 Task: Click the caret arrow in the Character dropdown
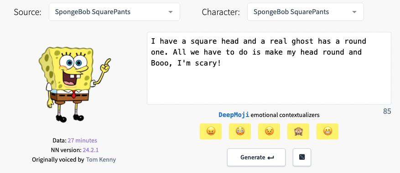(354, 12)
